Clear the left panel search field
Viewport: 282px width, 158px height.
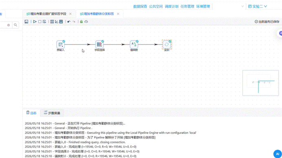pyautogui.click(x=9, y=25)
